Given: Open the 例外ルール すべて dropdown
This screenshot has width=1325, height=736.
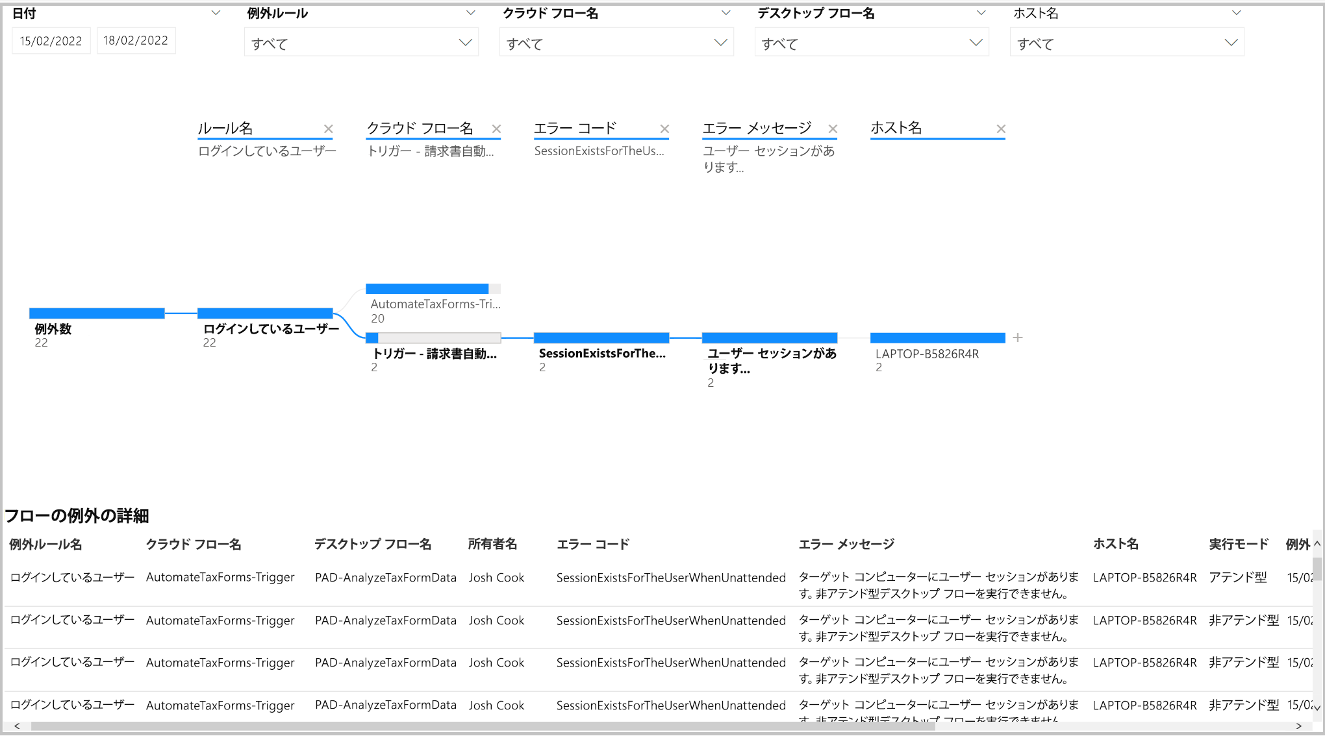Looking at the screenshot, I should pos(361,42).
